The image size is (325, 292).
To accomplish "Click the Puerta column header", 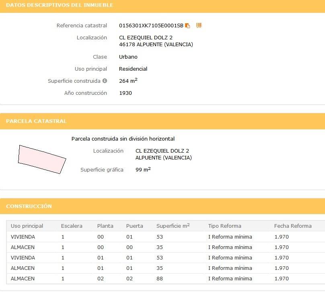I will [134, 226].
